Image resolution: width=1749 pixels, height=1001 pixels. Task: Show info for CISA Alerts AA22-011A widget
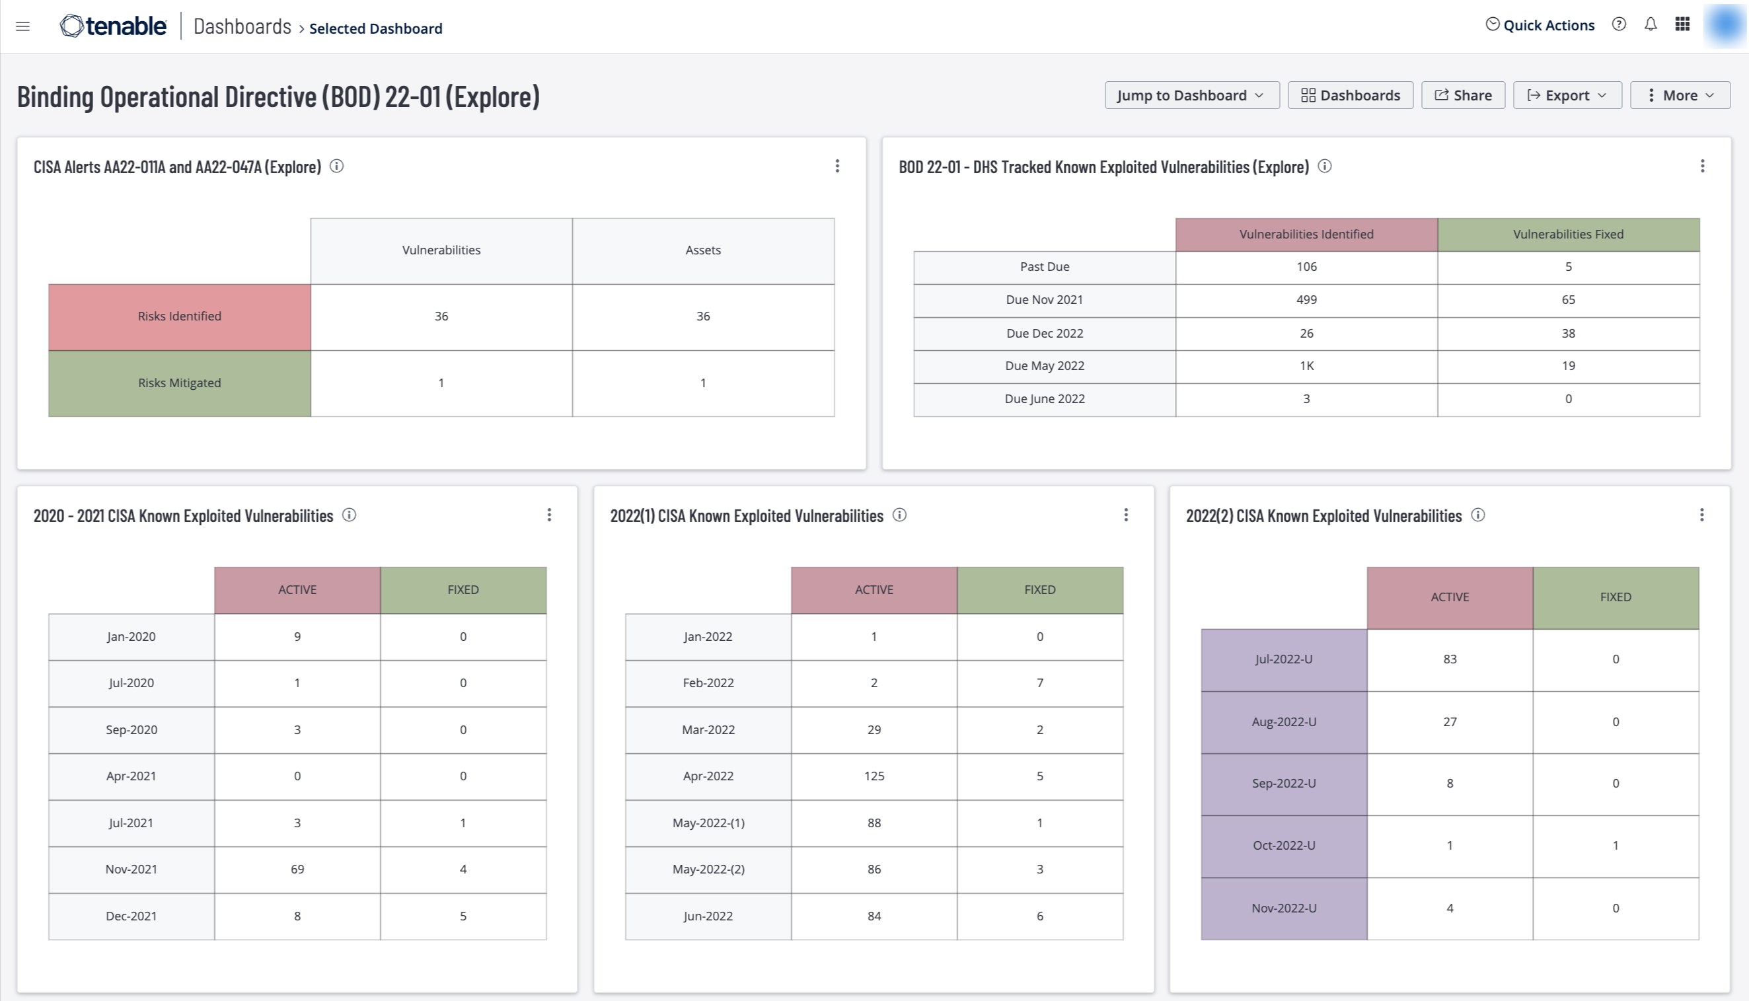pos(337,167)
